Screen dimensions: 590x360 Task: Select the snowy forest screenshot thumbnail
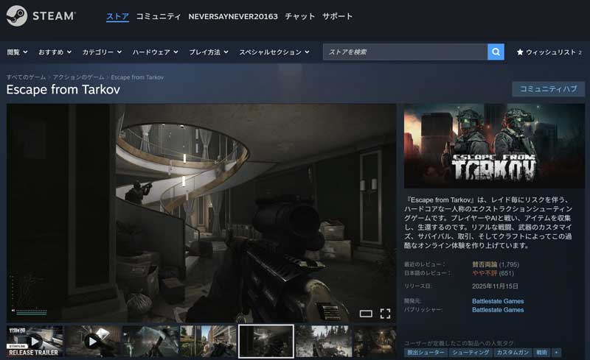pos(324,341)
